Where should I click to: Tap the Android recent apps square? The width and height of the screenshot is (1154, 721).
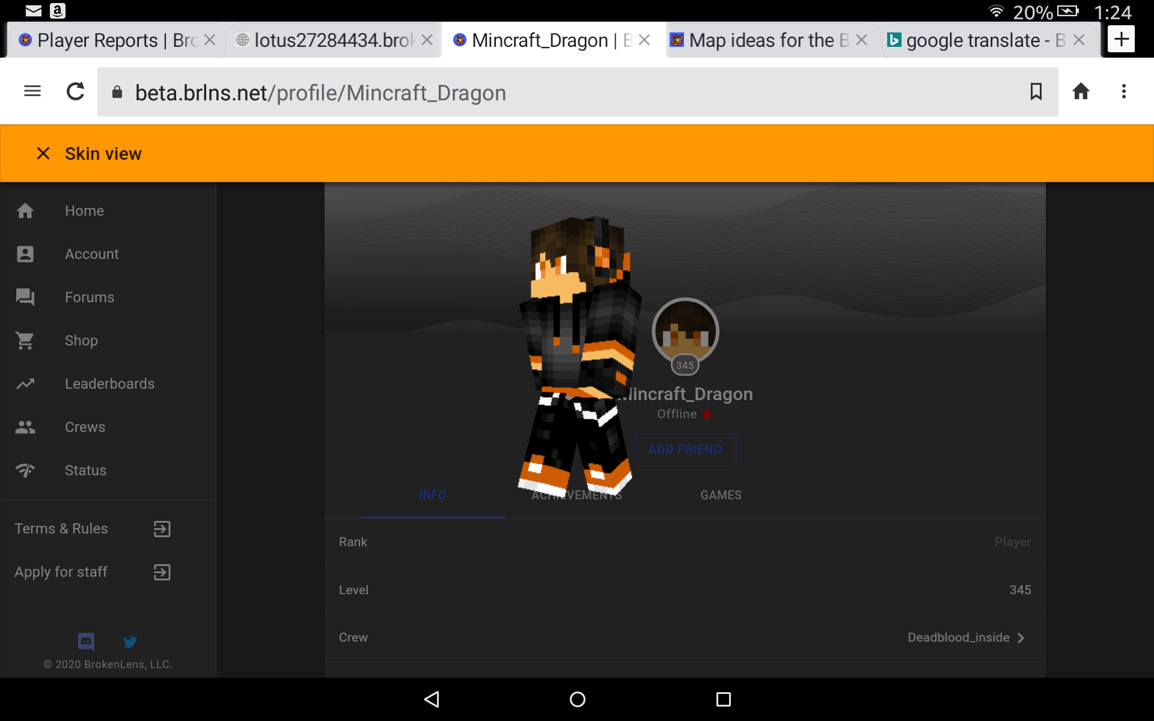pos(724,699)
